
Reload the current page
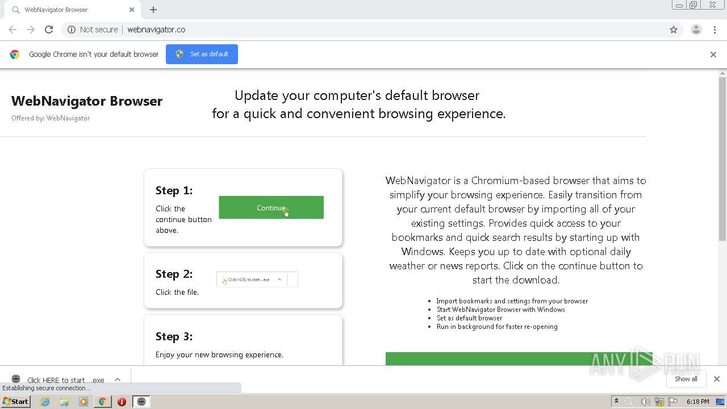tap(49, 30)
